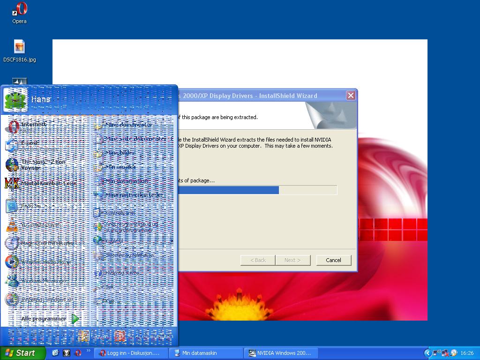
Task: Switch to Min datamaskin taskbar window
Action: pos(206,353)
